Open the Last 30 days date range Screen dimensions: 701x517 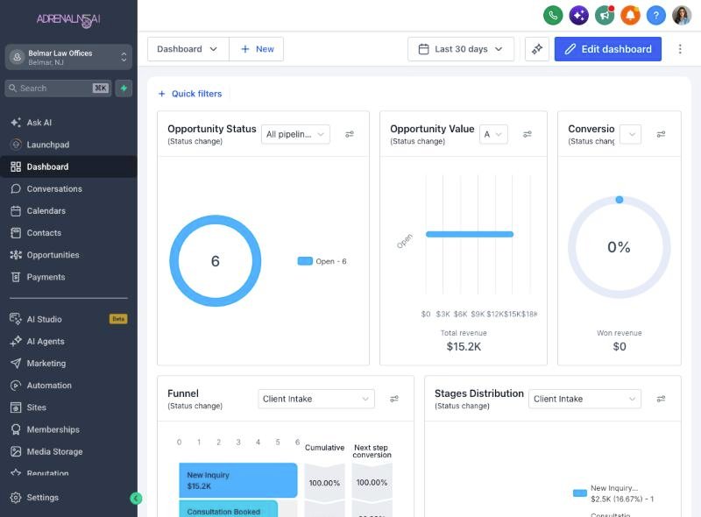[461, 49]
